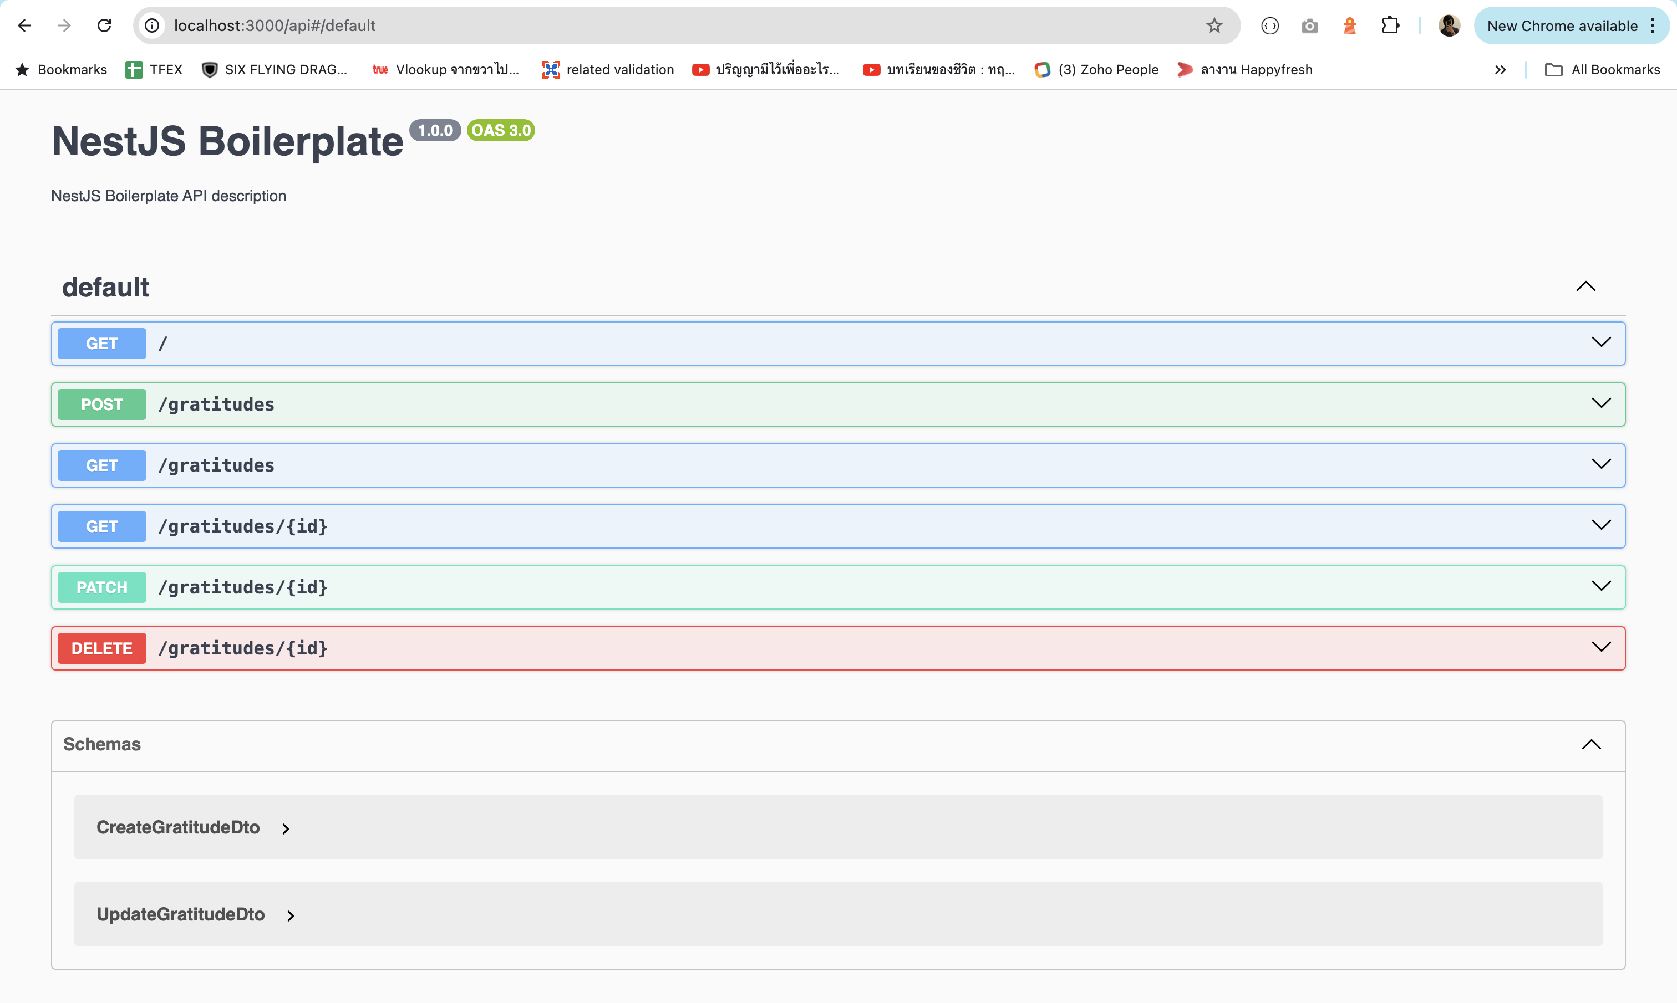The image size is (1677, 1003).
Task: Collapse the default section
Action: (x=1585, y=286)
